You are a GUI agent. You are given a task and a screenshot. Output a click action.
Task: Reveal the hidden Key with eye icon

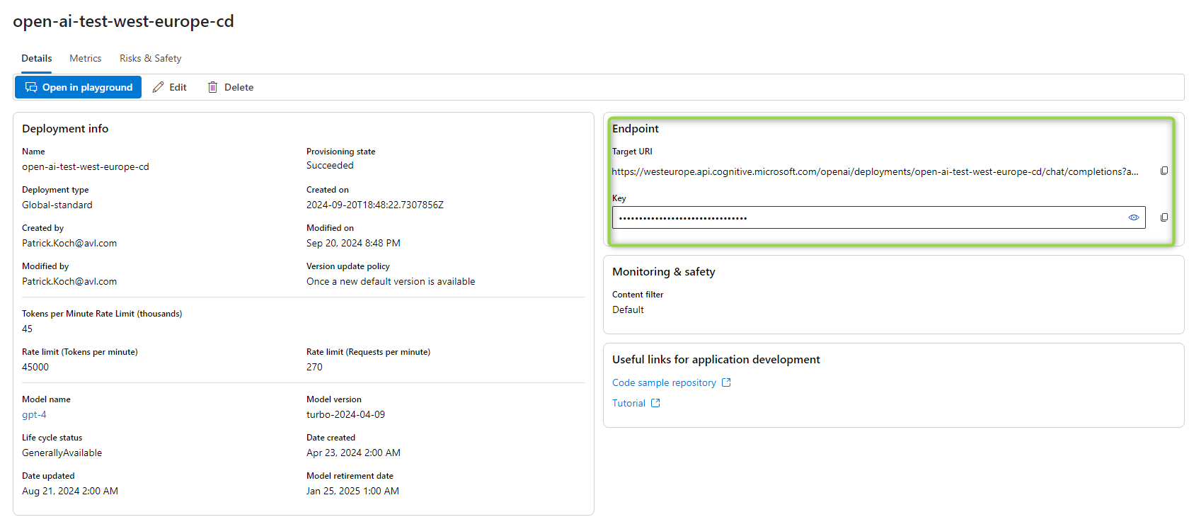[x=1134, y=217]
